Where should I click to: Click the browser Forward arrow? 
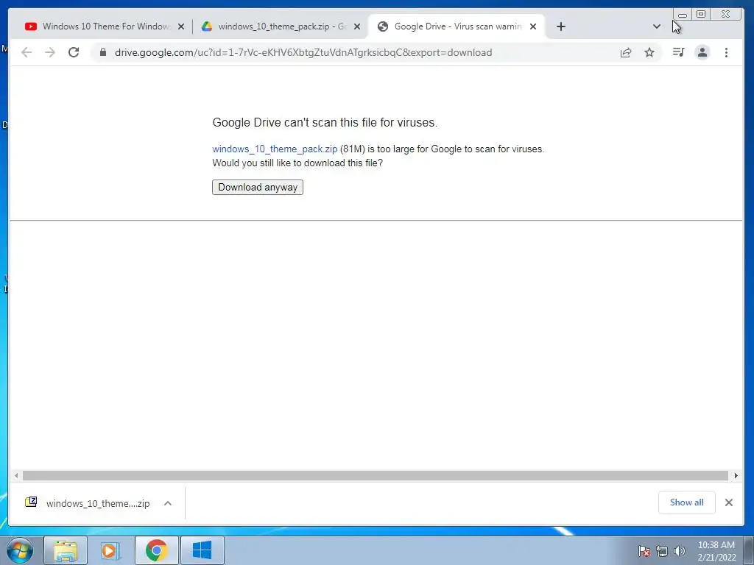50,52
